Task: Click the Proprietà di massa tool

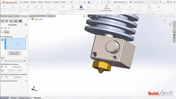Action: (42, 9)
